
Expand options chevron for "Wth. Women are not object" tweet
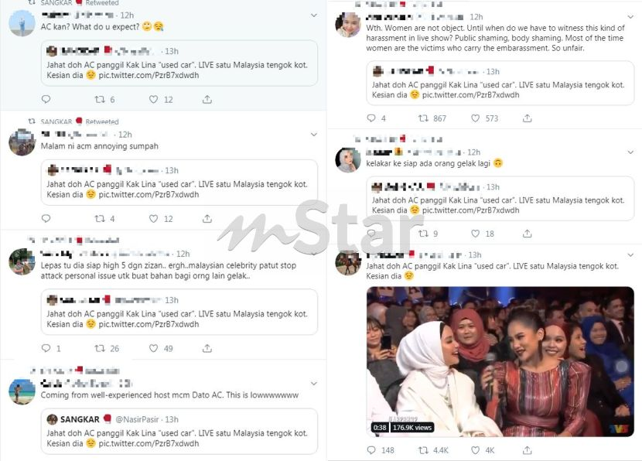[630, 17]
